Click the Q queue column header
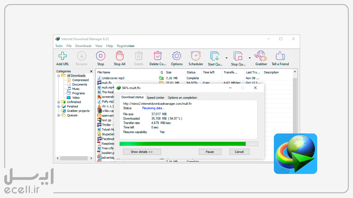The image size is (353, 198). coord(162,72)
